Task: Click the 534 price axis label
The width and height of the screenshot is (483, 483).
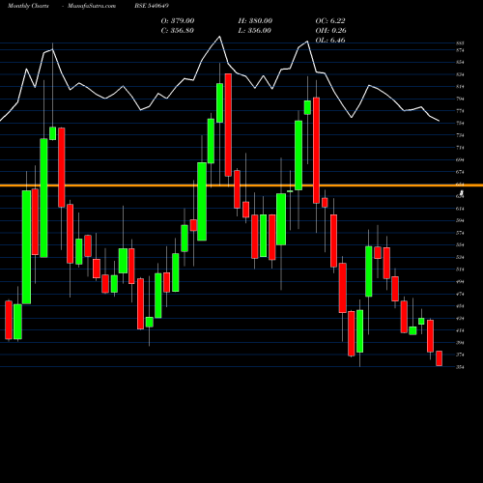Action: click(460, 257)
